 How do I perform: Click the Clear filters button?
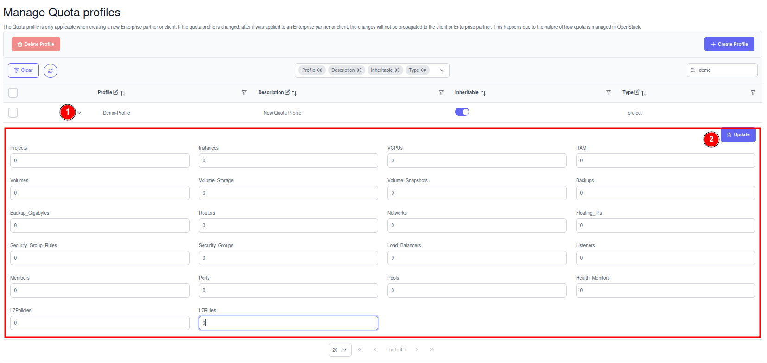click(x=23, y=70)
